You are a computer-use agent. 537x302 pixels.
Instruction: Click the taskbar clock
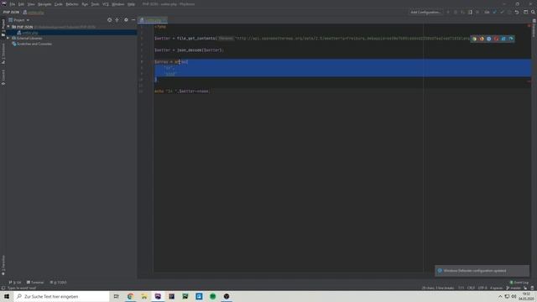[526, 296]
